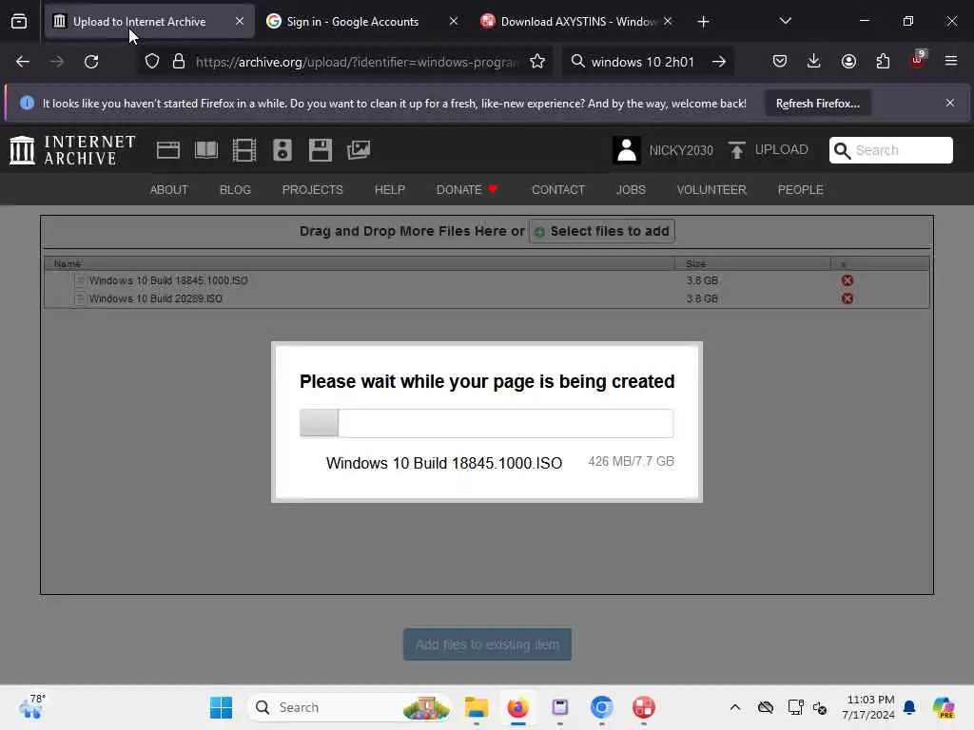Click Select files to add button
Screen dimensions: 974x730
[602, 232]
